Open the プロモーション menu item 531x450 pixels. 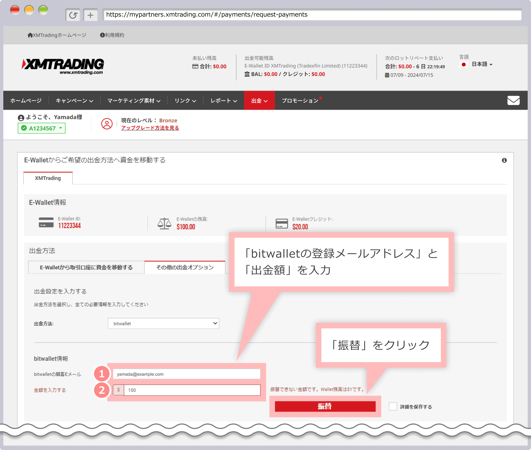tap(300, 101)
